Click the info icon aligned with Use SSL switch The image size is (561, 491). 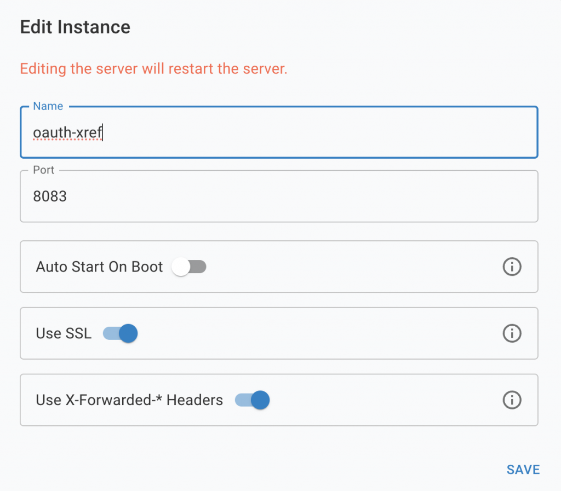pyautogui.click(x=512, y=333)
